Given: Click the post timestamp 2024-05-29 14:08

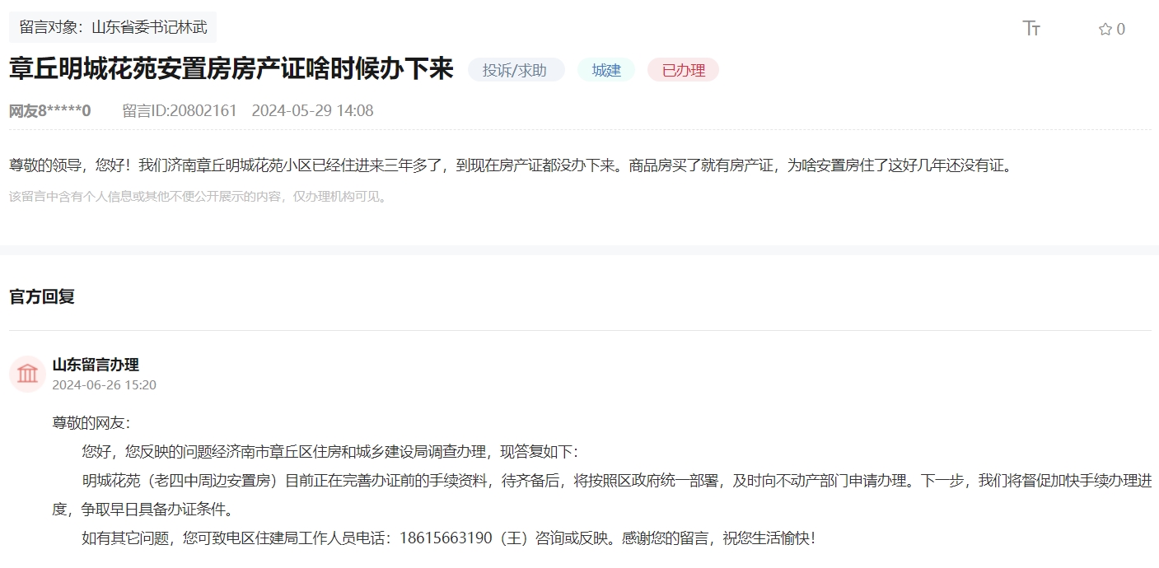Looking at the screenshot, I should (x=312, y=110).
